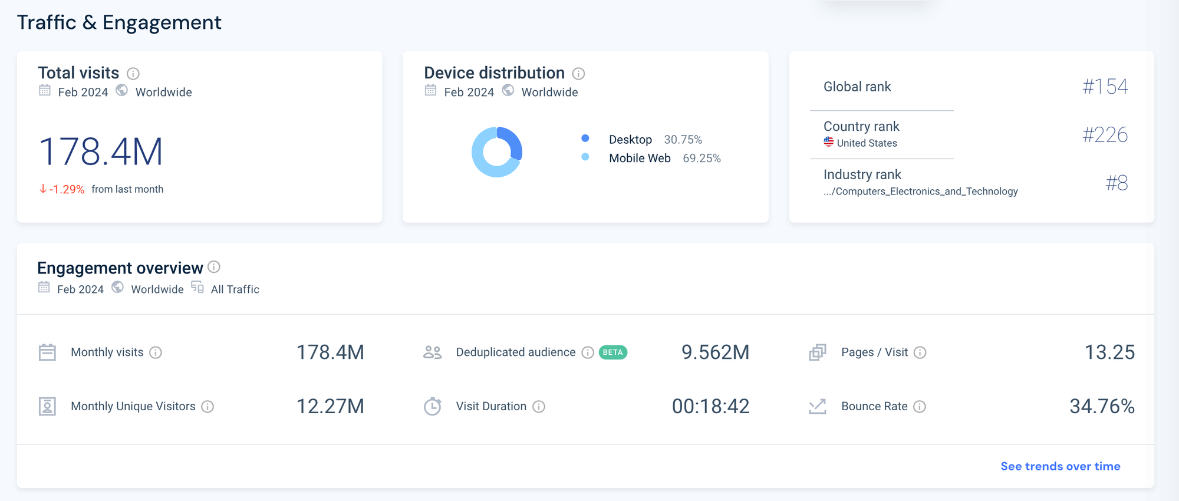Viewport: 1179px width, 501px height.
Task: Click the Visit Duration stopwatch icon
Action: tap(433, 407)
